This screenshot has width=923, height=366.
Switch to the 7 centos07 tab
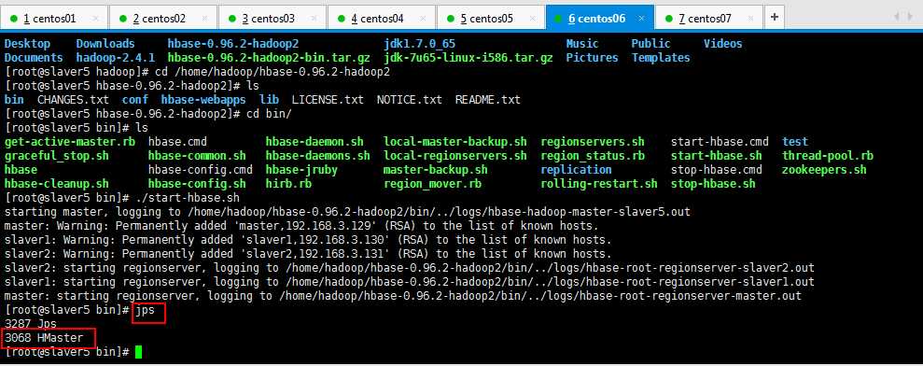tap(709, 18)
